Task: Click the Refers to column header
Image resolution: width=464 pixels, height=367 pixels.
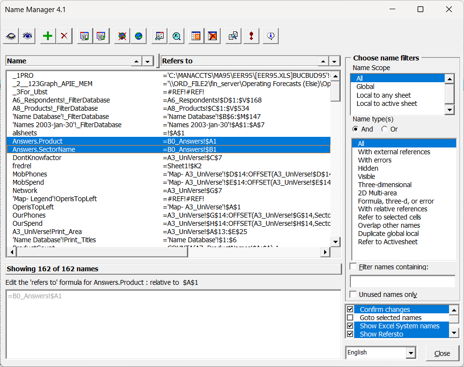Action: (239, 61)
